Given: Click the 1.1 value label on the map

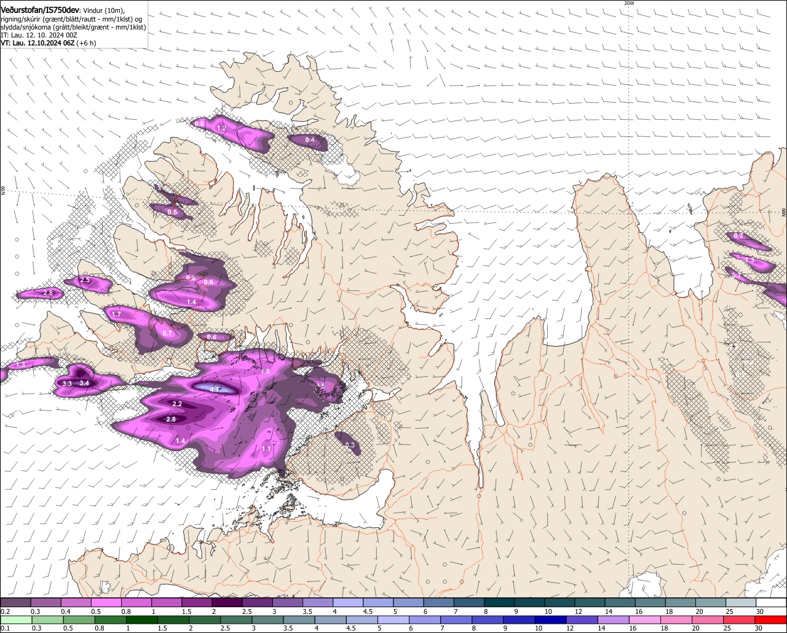Looking at the screenshot, I should 266,449.
